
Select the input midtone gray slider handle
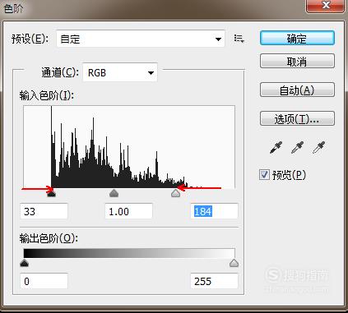click(114, 193)
